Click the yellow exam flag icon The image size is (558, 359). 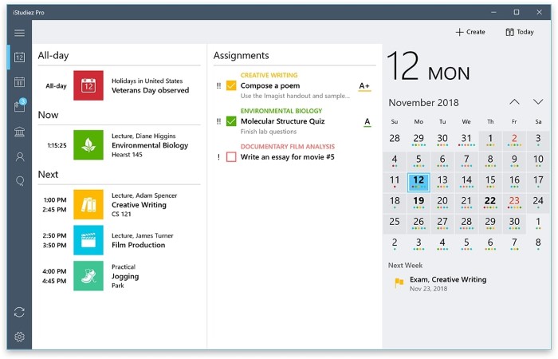pyautogui.click(x=399, y=283)
